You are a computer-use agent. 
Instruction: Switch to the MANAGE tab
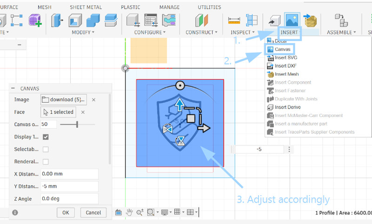point(169,7)
